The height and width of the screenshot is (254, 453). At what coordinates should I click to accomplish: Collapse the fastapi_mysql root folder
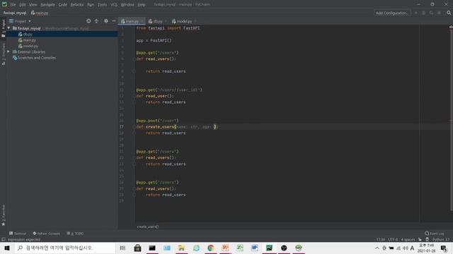point(8,28)
